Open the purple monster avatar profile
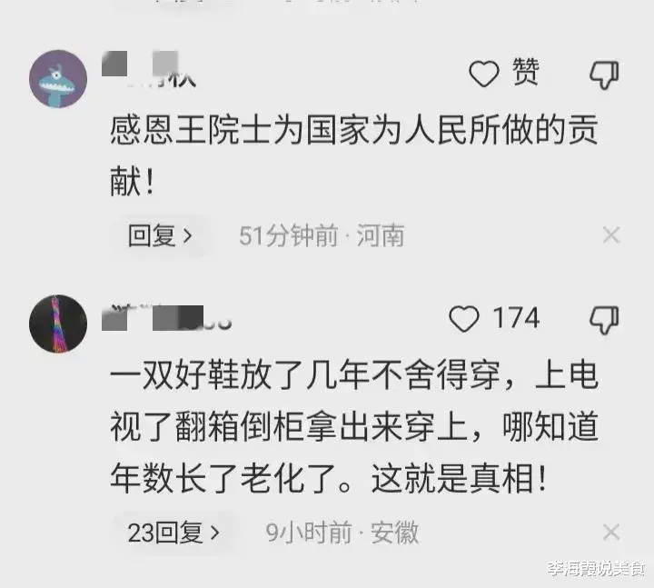654x588 pixels. coord(58,79)
